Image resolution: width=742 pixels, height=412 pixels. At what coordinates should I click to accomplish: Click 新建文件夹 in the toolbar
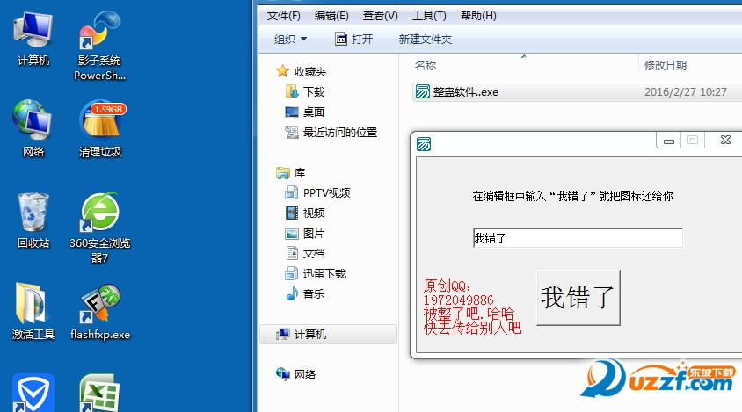tap(425, 39)
